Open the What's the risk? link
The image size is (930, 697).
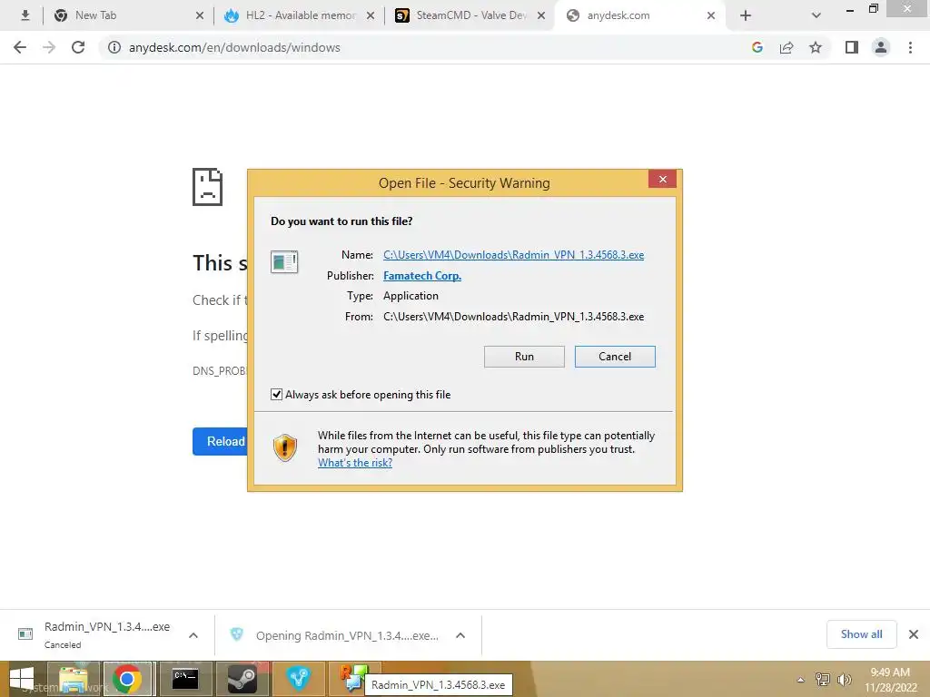(x=355, y=463)
